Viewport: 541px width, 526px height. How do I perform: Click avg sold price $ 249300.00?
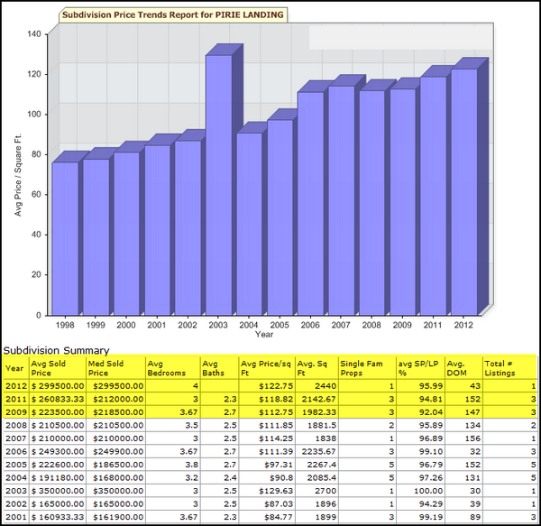click(58, 451)
